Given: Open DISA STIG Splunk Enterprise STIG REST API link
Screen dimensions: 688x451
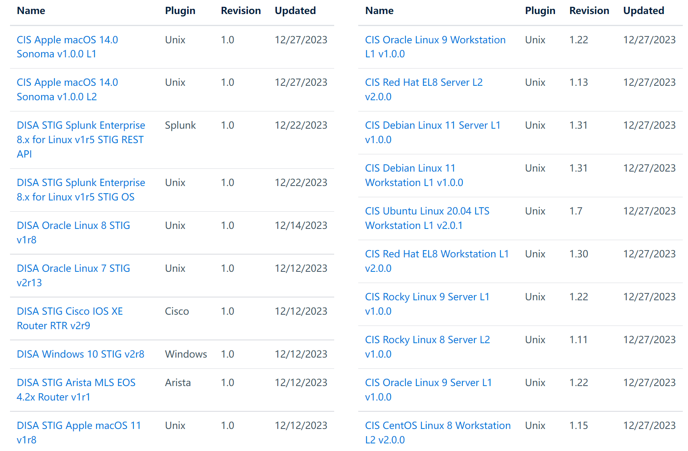Looking at the screenshot, I should click(81, 140).
